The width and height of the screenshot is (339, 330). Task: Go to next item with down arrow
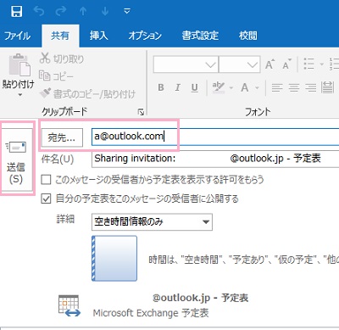pyautogui.click(x=105, y=11)
